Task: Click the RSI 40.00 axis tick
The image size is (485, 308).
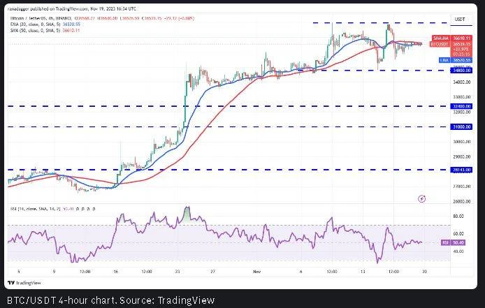Action: point(458,251)
